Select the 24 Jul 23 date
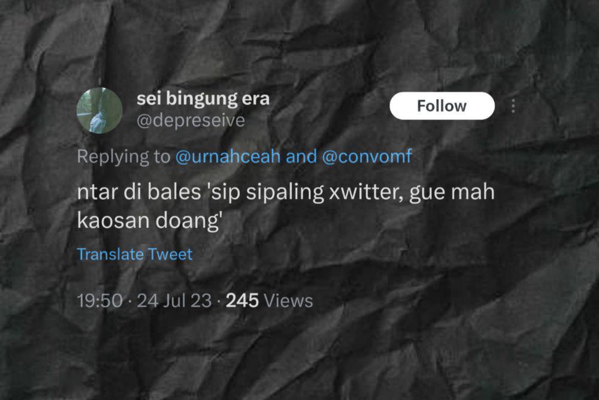 174,300
